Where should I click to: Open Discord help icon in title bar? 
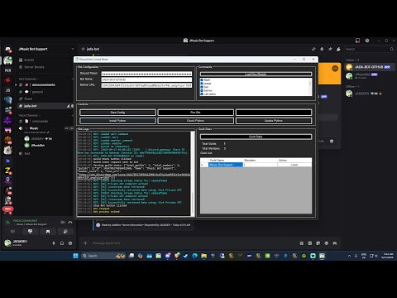tap(367, 41)
